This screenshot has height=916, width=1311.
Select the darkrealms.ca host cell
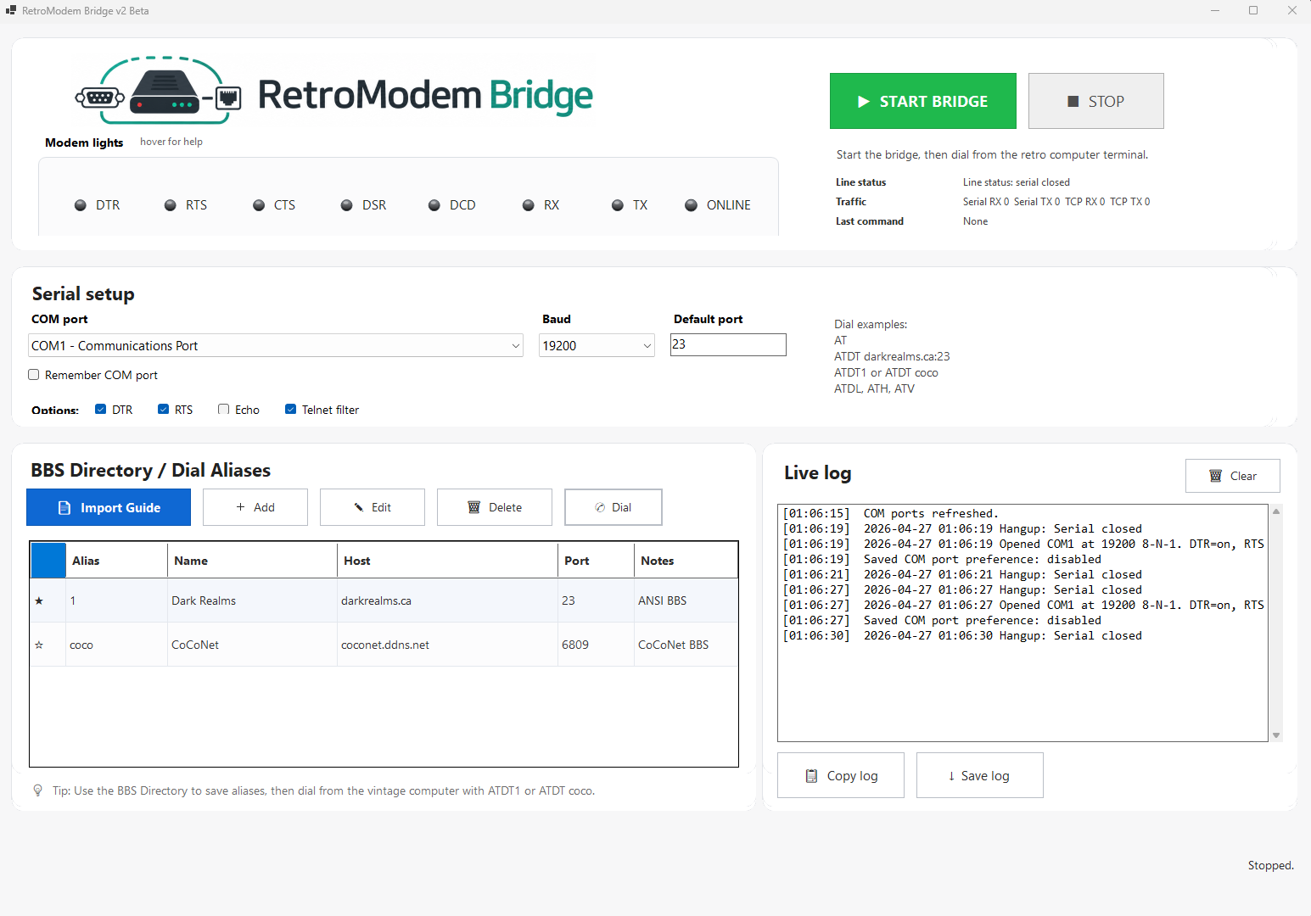[x=447, y=600]
